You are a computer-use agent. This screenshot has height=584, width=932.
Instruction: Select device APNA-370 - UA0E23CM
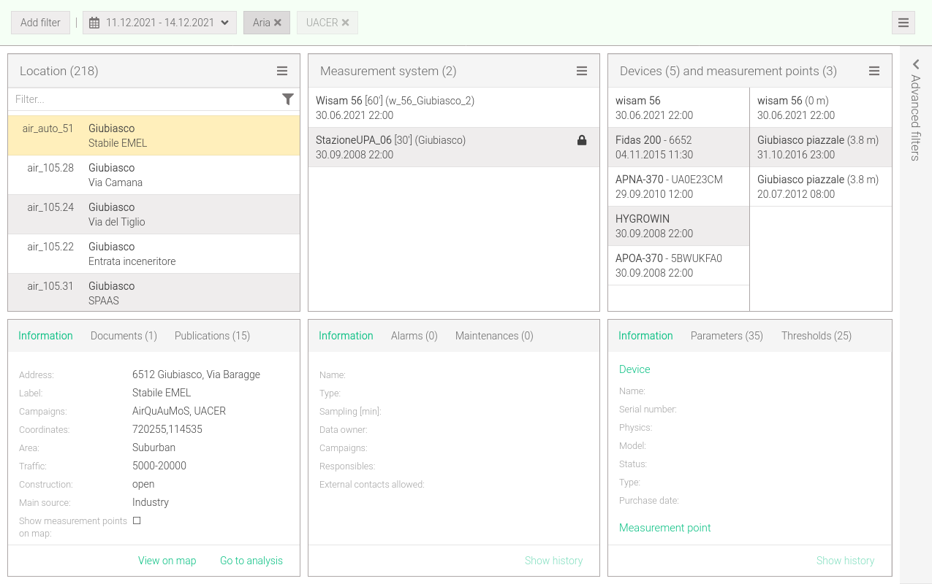(x=678, y=187)
